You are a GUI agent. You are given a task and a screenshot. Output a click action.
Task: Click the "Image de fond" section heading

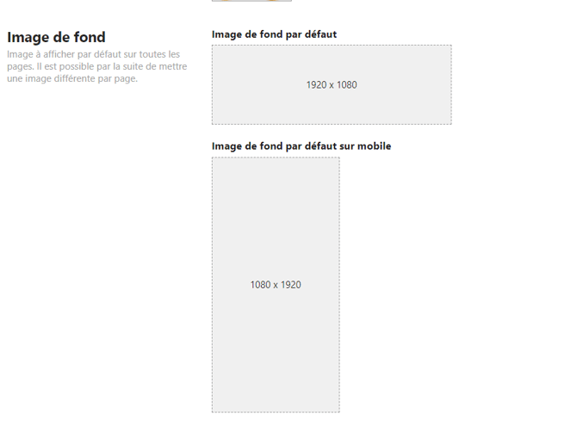(56, 37)
